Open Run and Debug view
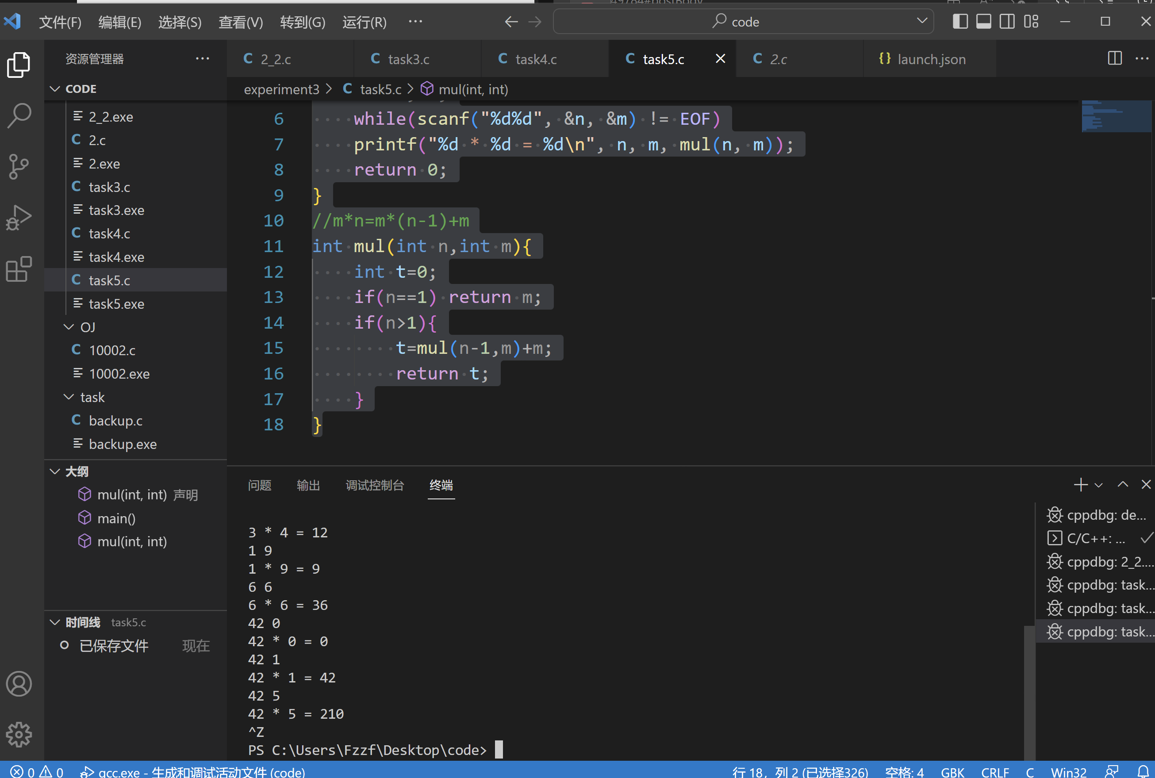Image resolution: width=1155 pixels, height=778 pixels. tap(19, 218)
